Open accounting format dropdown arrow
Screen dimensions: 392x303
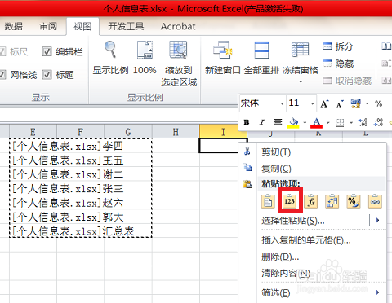click(x=367, y=103)
